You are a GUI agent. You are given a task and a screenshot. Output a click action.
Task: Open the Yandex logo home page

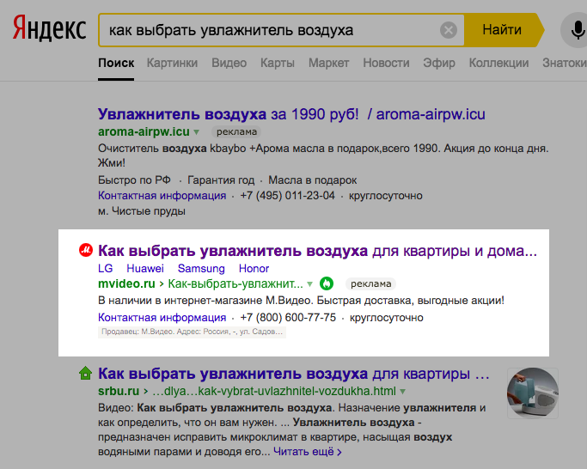(49, 28)
